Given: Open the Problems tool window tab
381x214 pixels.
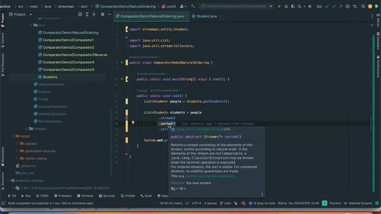Looking at the screenshot, I should click(63, 196).
